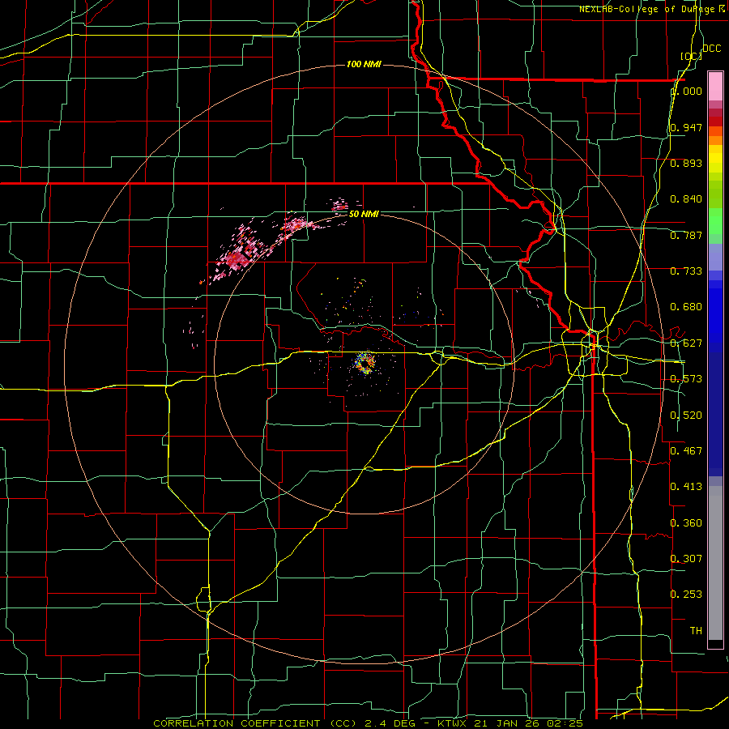The height and width of the screenshot is (729, 729).
Task: Click the 0.733 scale value
Action: (686, 271)
